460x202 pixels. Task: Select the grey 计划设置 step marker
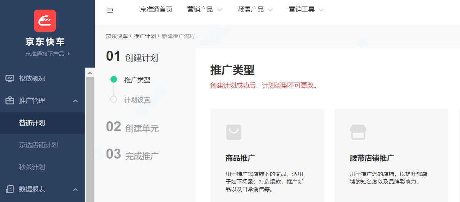point(114,99)
